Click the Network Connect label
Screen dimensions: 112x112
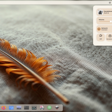(x=104, y=29)
